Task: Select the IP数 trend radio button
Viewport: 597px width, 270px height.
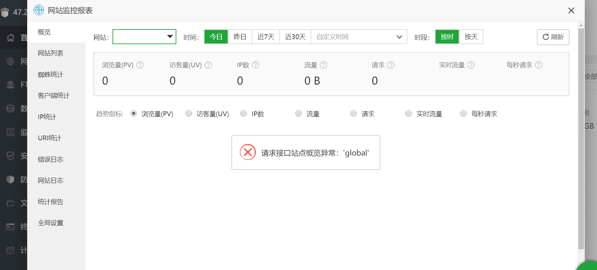Action: pyautogui.click(x=244, y=113)
